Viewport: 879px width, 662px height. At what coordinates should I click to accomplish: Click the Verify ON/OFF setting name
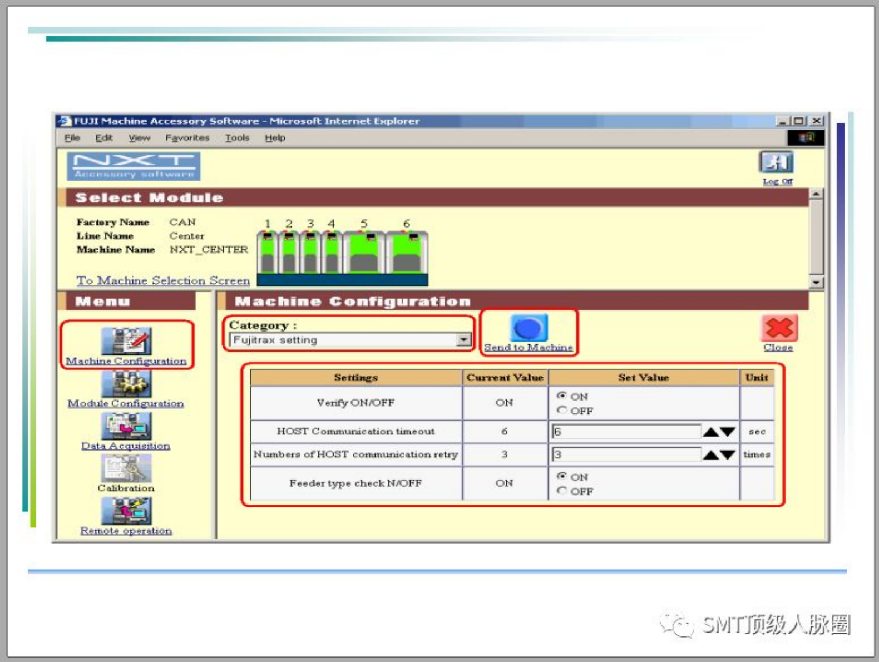(x=355, y=403)
